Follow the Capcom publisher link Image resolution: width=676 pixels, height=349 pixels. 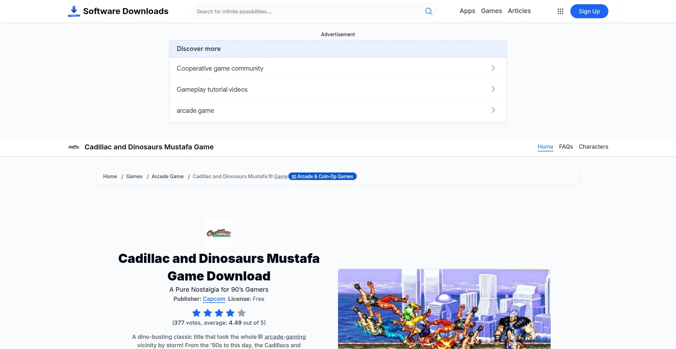pos(214,299)
